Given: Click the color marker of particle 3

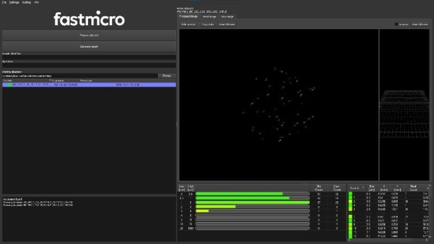Looking at the screenshot, I should [350, 202].
